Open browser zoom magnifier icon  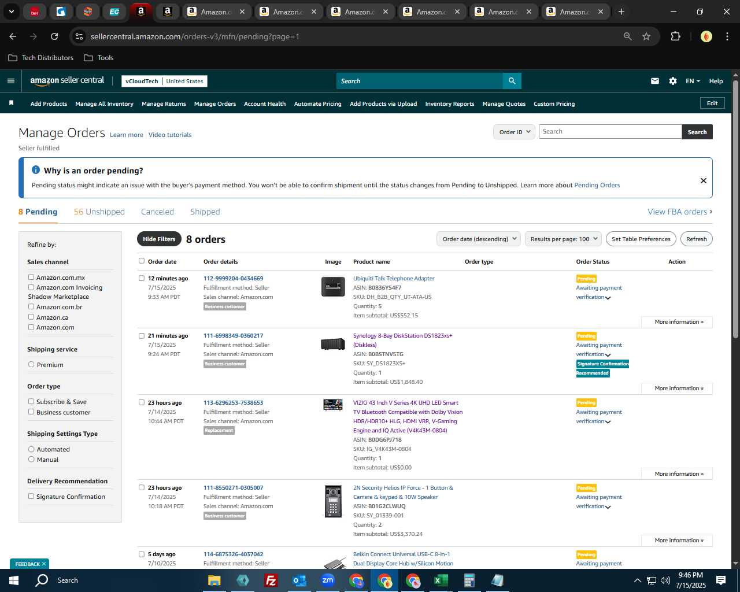(628, 36)
